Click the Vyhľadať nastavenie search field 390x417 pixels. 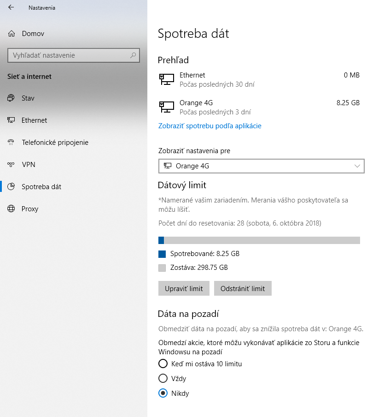pos(69,55)
